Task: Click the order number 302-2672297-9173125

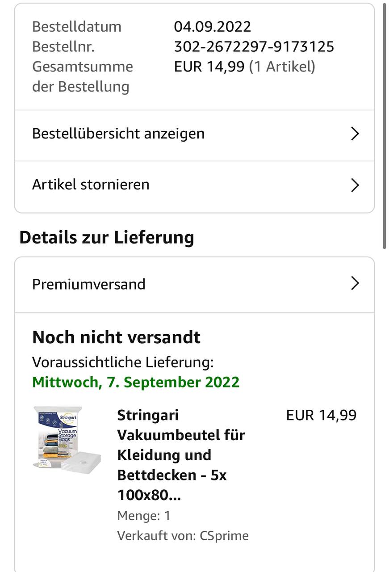Action: pyautogui.click(x=254, y=46)
